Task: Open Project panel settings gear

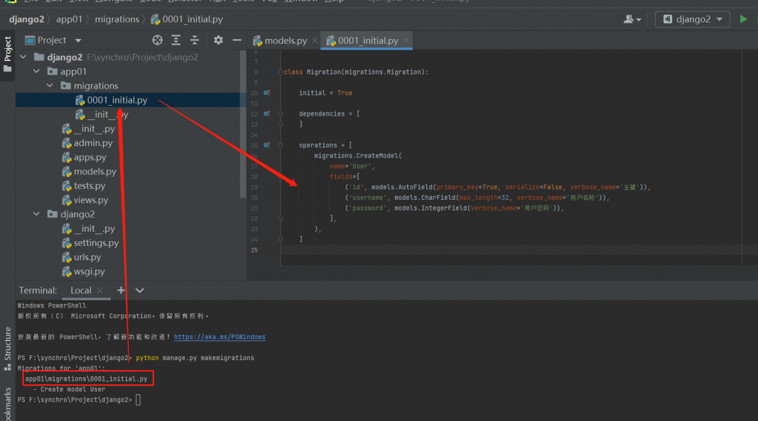Action: (x=219, y=40)
